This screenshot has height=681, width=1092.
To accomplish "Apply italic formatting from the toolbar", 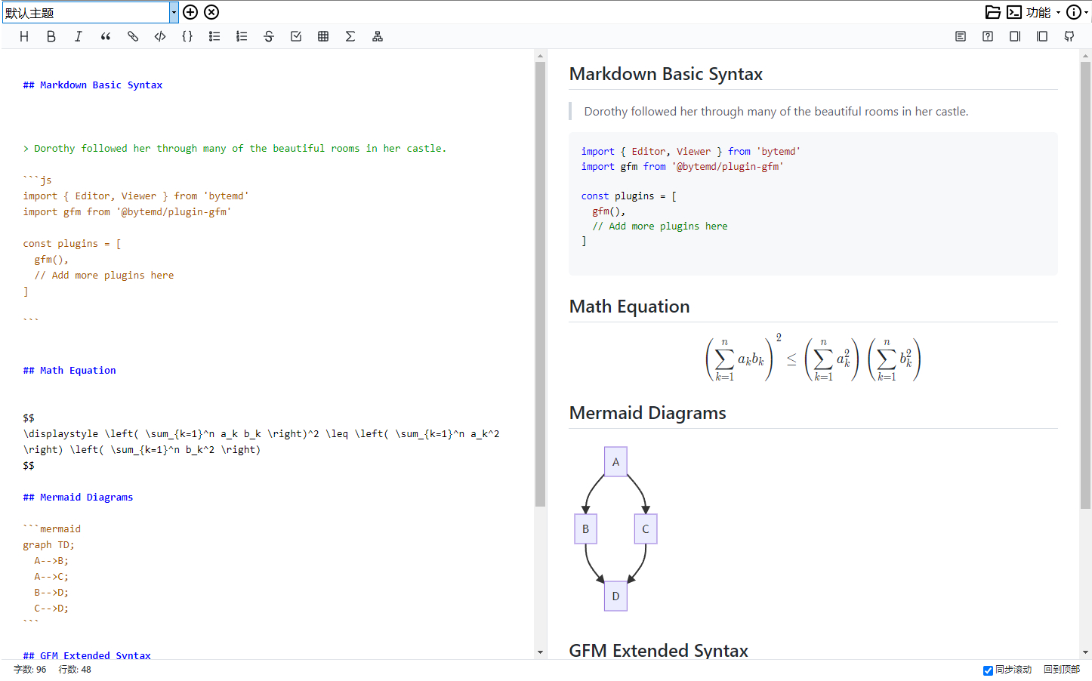I will click(x=79, y=36).
